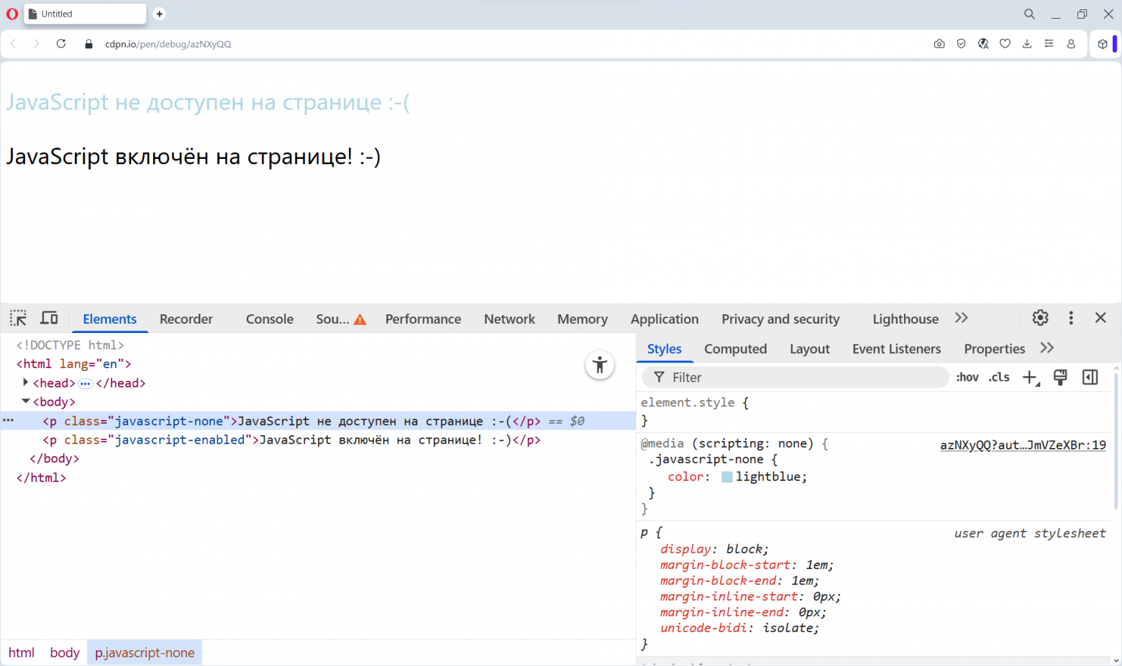Toggle the device emulation toolbar
Screen dimensions: 1122x666
click(x=48, y=317)
